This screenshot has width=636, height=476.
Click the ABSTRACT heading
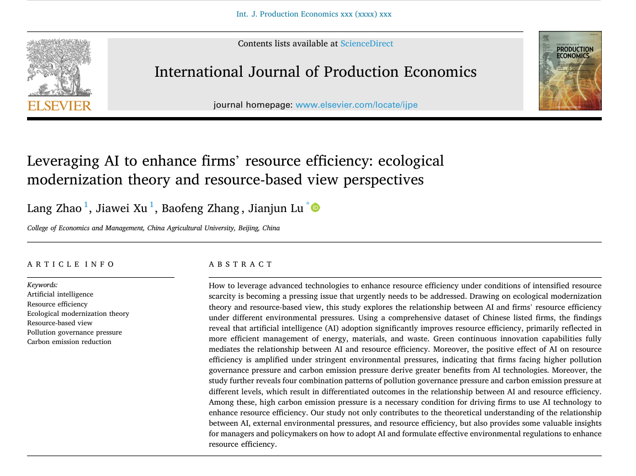tap(241, 264)
